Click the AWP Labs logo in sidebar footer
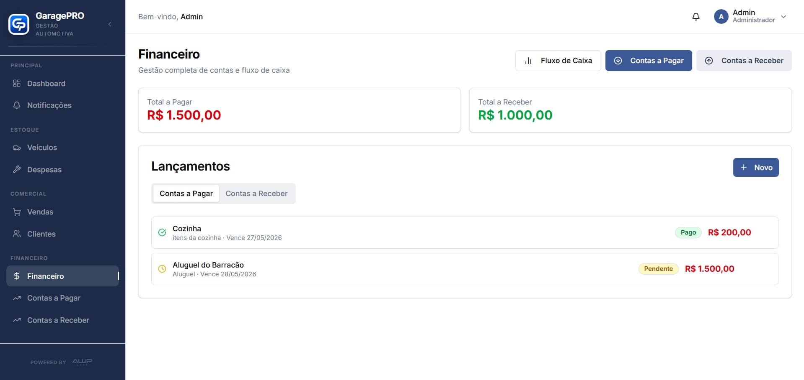This screenshot has width=804, height=380. (82, 362)
